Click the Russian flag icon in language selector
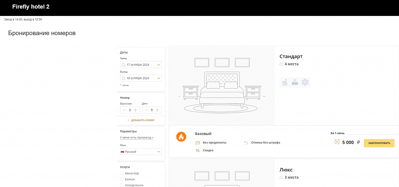This screenshot has height=187, width=399. pos(122,152)
